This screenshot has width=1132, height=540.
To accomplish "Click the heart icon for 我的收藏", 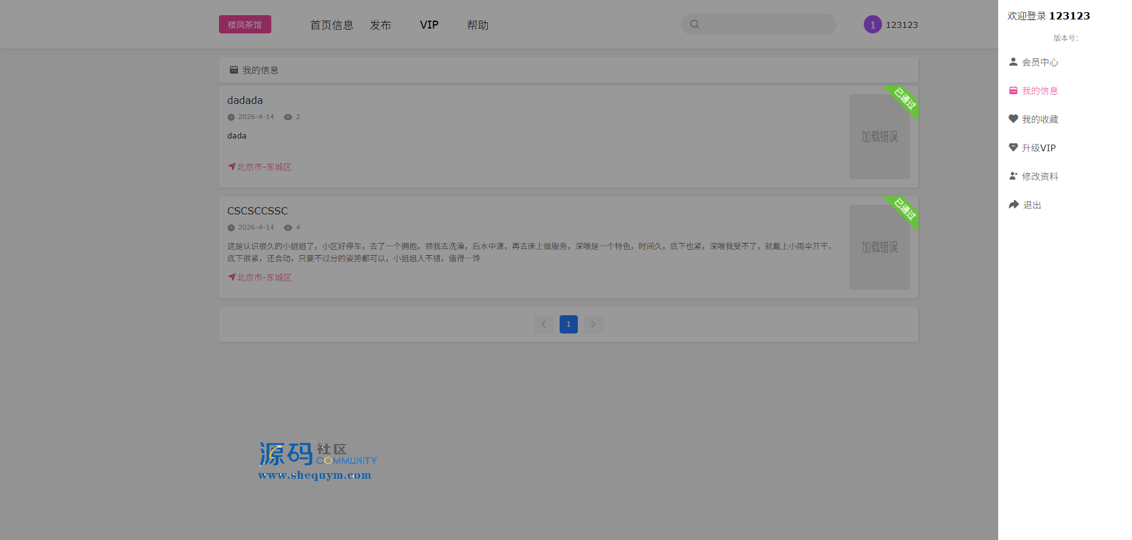I will 1013,119.
